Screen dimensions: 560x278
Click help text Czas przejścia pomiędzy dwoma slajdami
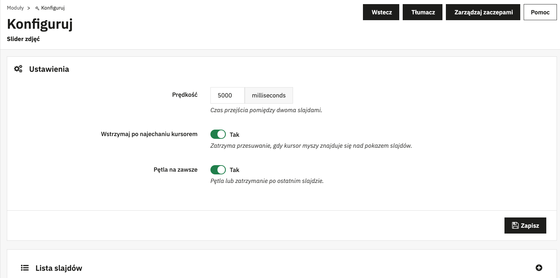click(x=266, y=110)
